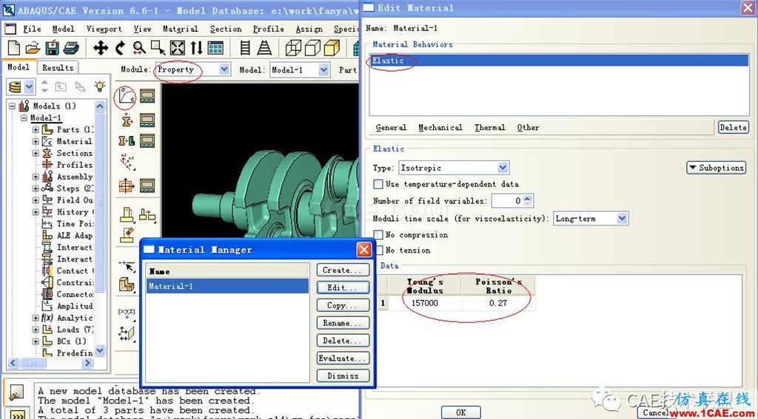Viewport: 758px width, 419px height.
Task: Set shaded render style
Action: [x=332, y=48]
